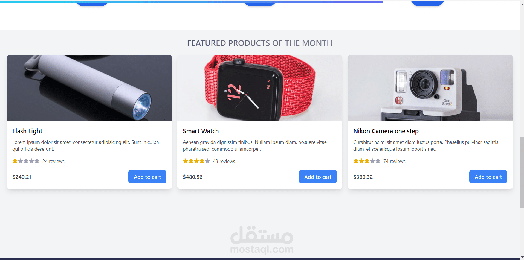Click the second star of Flash Light rating
Viewport: 524px width, 260px height.
21,161
